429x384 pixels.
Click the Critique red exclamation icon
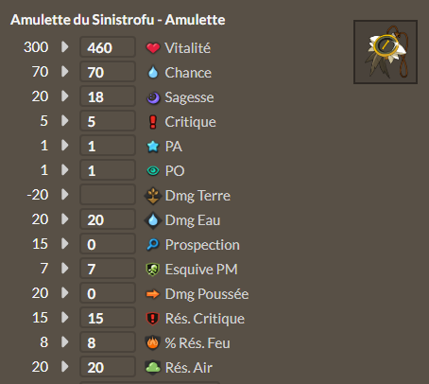click(x=153, y=122)
